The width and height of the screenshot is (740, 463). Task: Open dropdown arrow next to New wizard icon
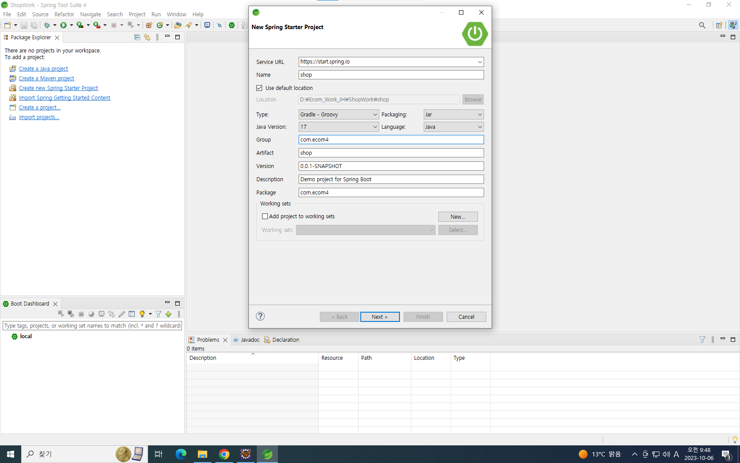click(15, 25)
